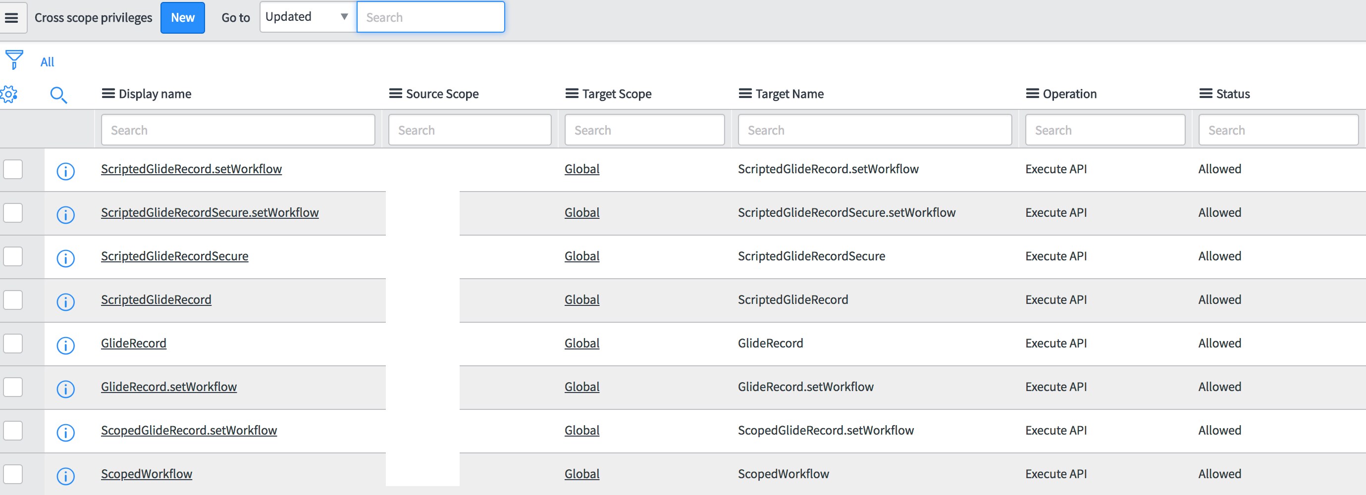Focus the Target Scope column search field

tap(645, 130)
